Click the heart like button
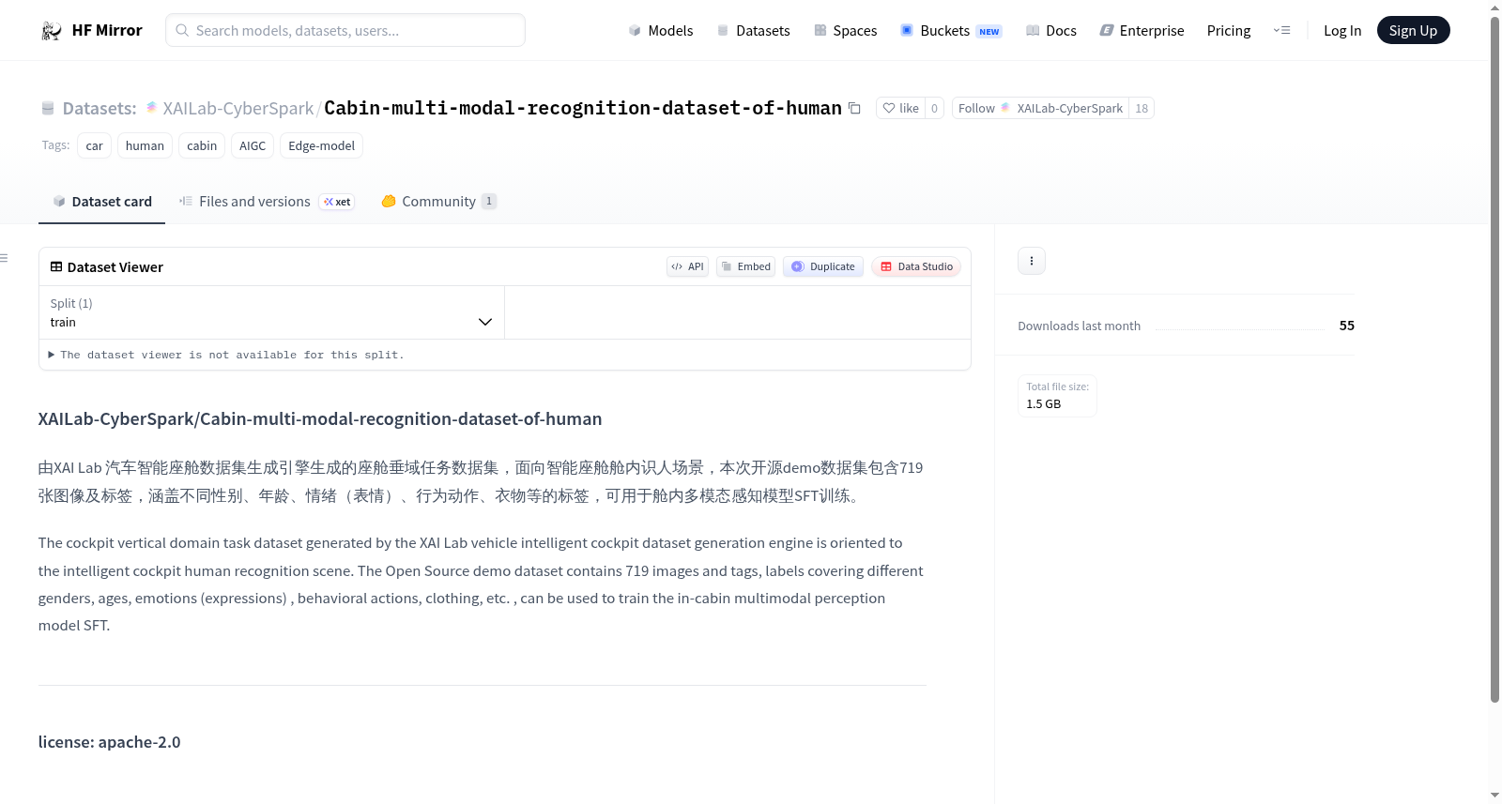This screenshot has width=1502, height=804. 900,108
